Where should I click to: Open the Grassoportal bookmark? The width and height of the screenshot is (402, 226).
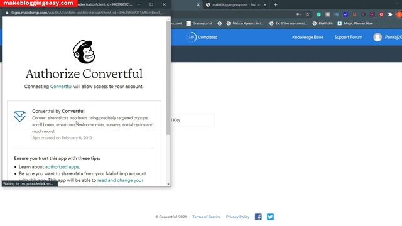tap(199, 23)
